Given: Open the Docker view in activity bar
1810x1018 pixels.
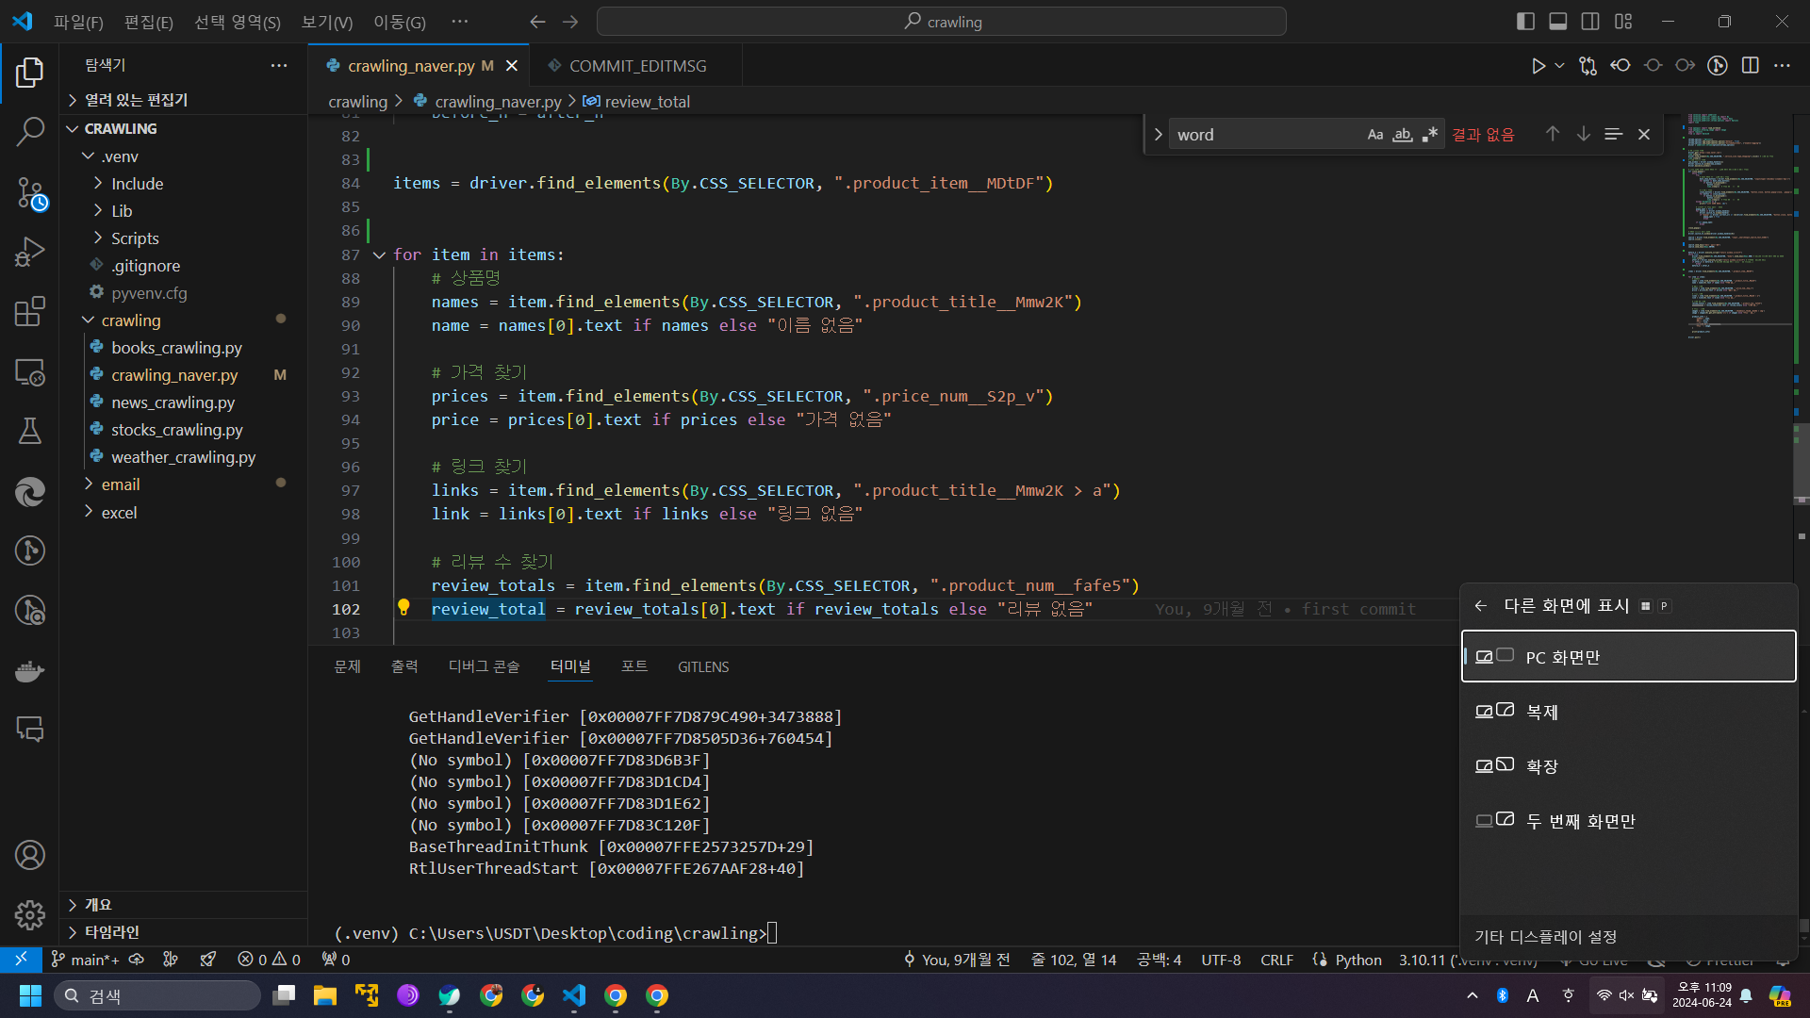Looking at the screenshot, I should (29, 671).
